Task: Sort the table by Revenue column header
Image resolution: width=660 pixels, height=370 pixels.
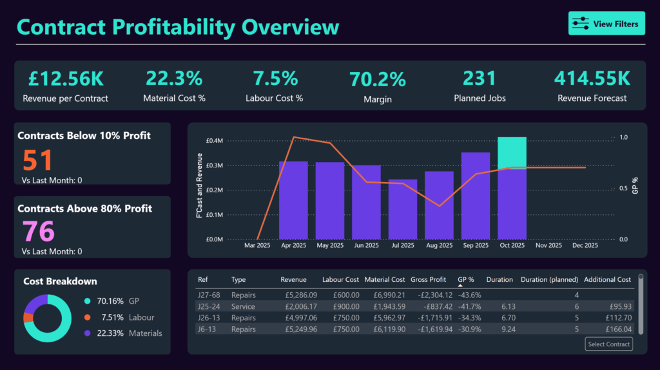Action: (293, 280)
